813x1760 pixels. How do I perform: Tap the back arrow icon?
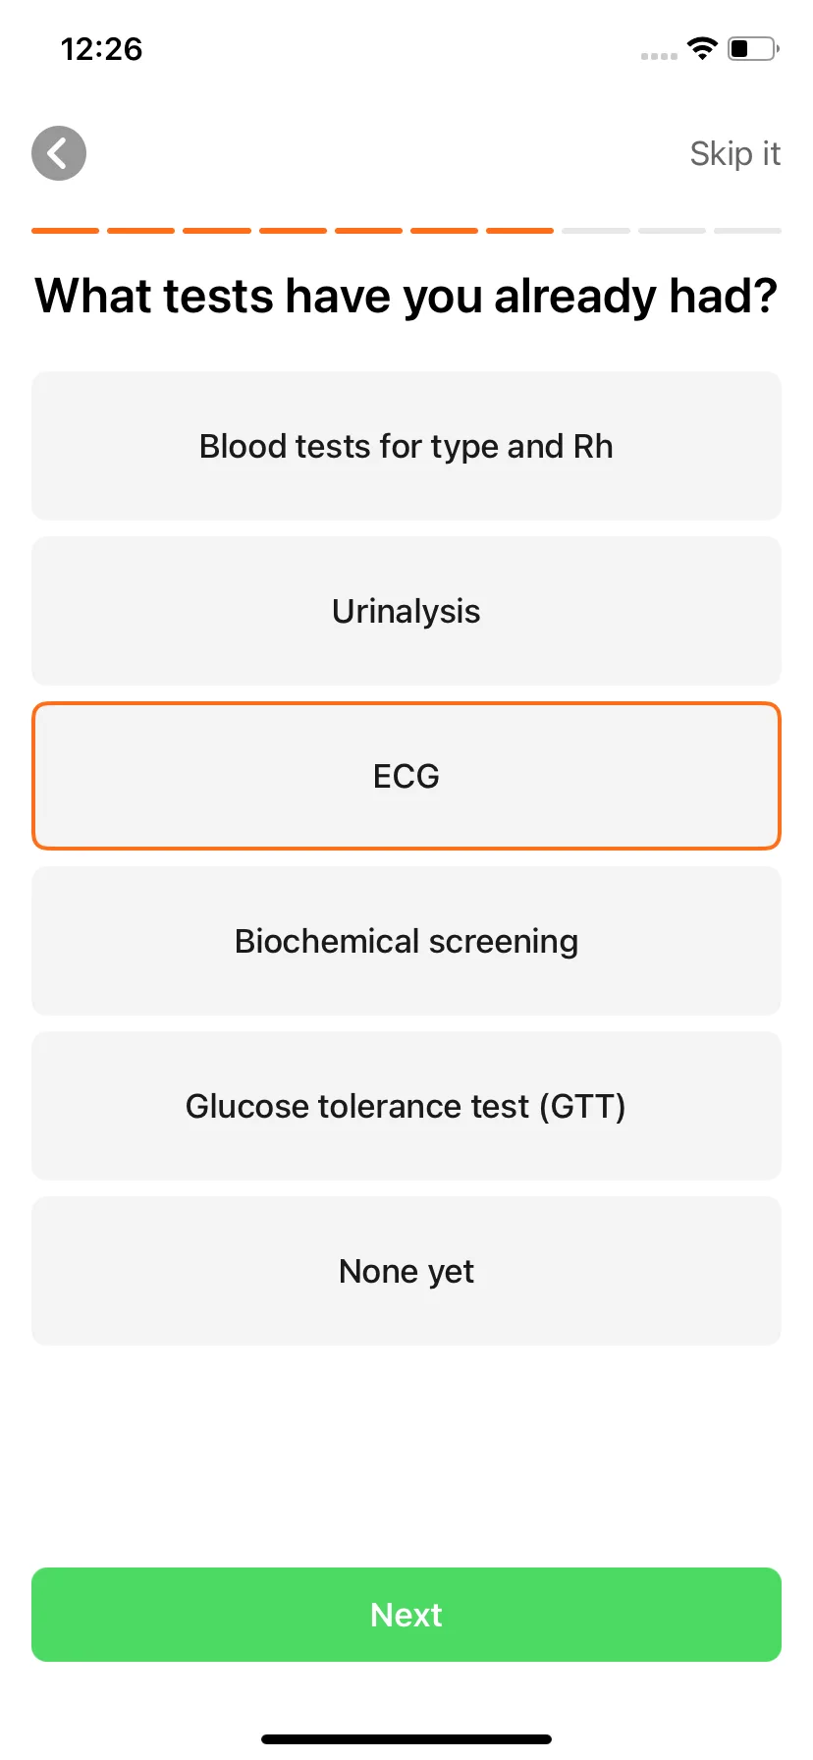59,153
